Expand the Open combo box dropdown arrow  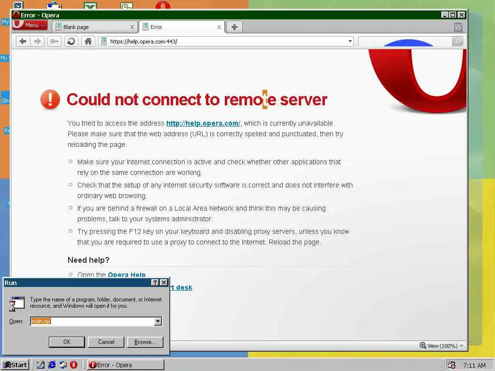pos(158,321)
